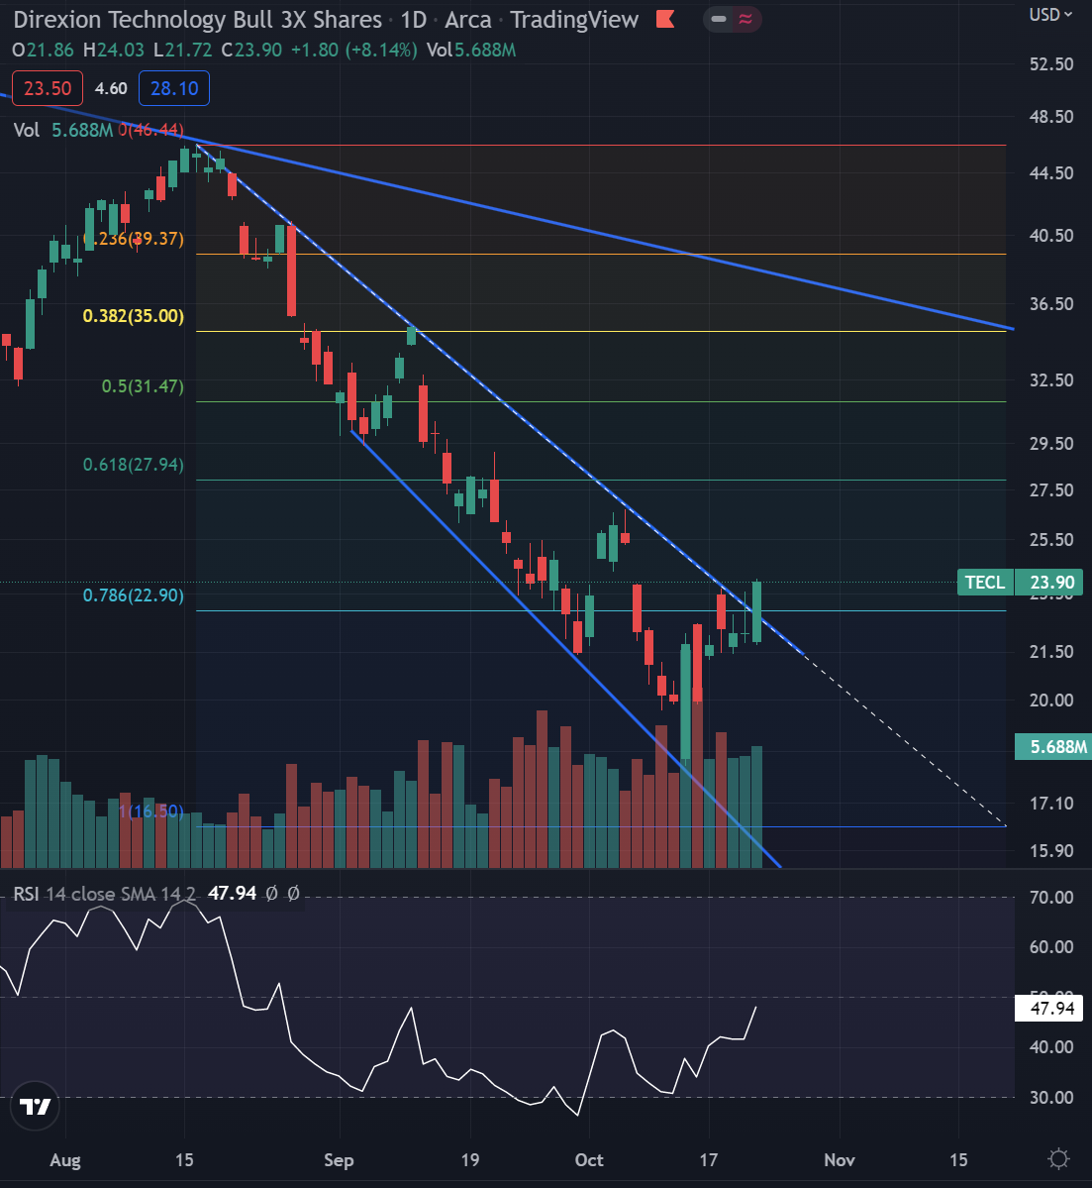Click the Arca exchange label
Viewport: 1092px width, 1188px height.
(x=468, y=19)
